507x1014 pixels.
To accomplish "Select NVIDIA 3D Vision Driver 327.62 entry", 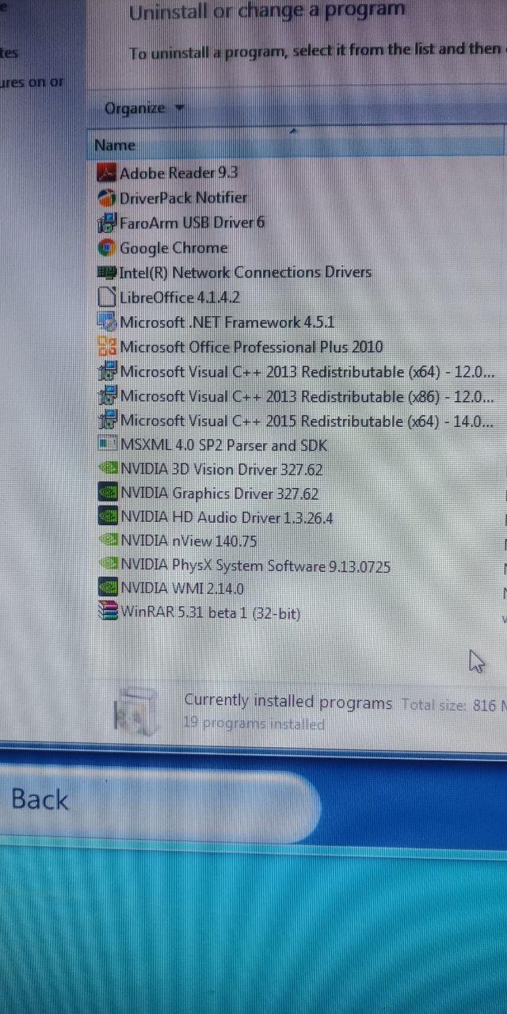I will tap(221, 469).
